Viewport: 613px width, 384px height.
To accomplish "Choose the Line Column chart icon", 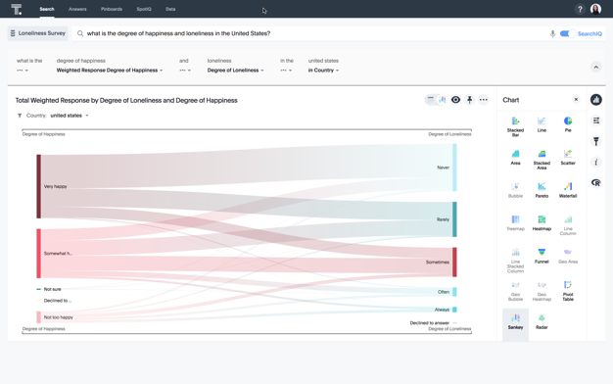I will point(568,225).
